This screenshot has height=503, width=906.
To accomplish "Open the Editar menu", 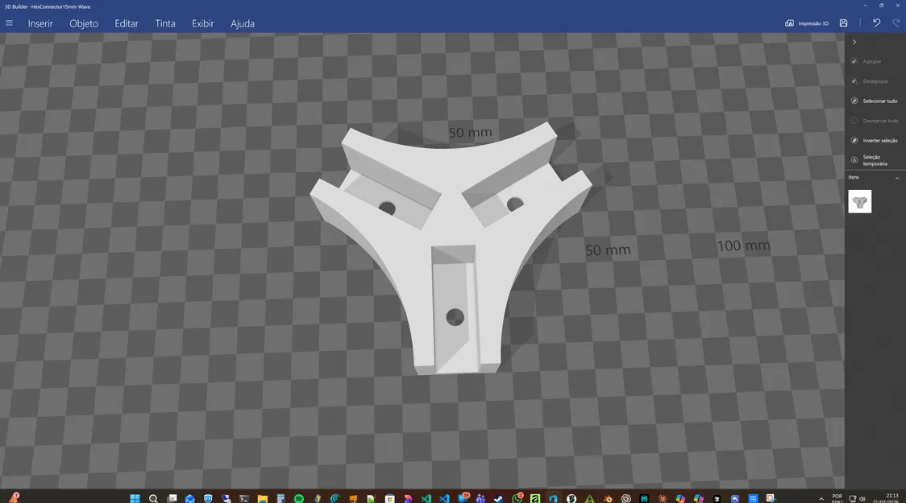I will [x=126, y=23].
